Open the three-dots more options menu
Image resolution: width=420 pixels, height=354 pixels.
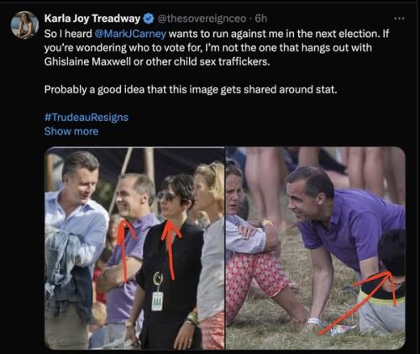click(x=399, y=18)
